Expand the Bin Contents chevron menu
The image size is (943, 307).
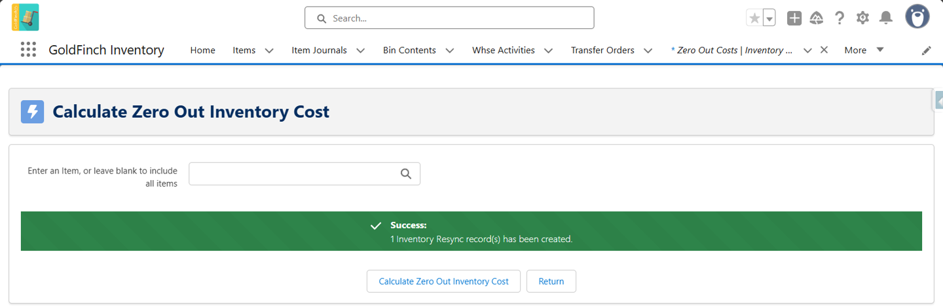[449, 50]
